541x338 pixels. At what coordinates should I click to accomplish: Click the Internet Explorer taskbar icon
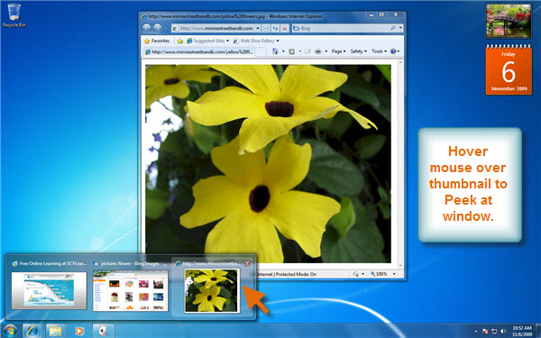click(x=32, y=331)
